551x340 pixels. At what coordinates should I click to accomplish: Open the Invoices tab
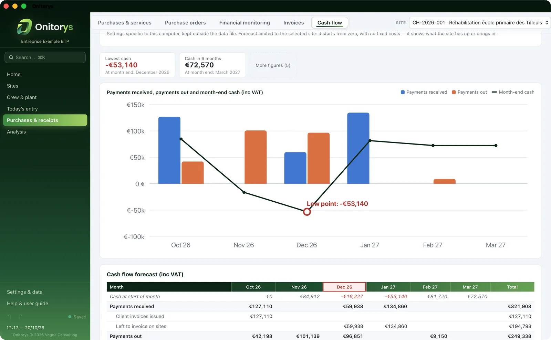click(293, 23)
